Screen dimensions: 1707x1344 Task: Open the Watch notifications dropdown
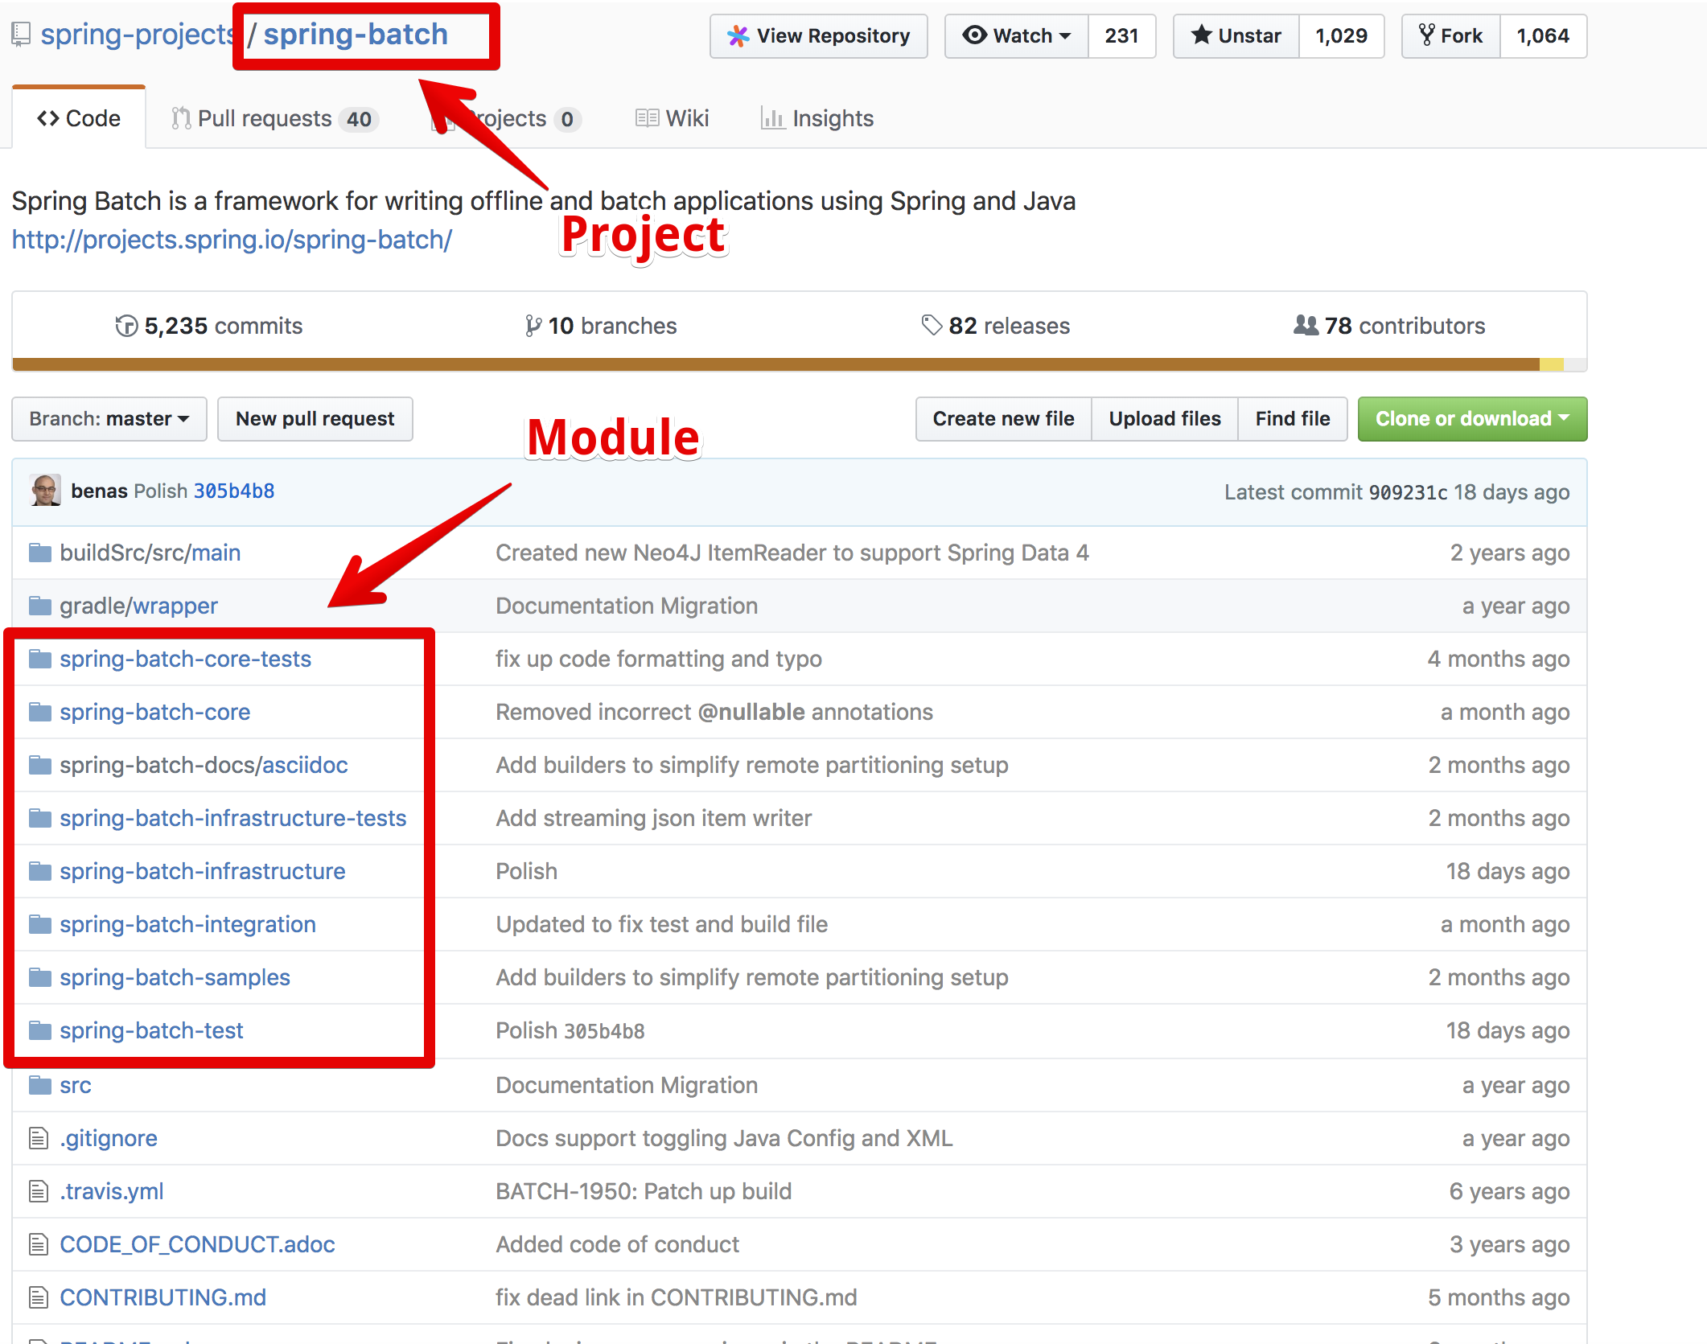(1017, 36)
